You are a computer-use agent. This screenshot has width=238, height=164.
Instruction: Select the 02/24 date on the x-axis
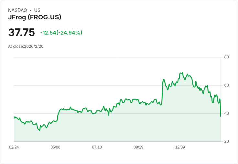(x=14, y=147)
